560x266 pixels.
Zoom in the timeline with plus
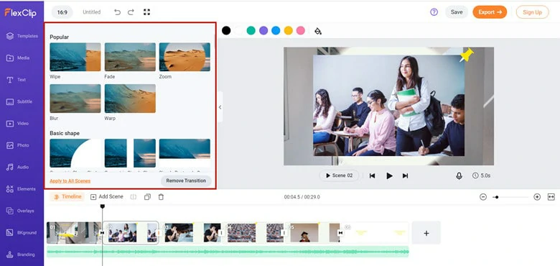537,197
